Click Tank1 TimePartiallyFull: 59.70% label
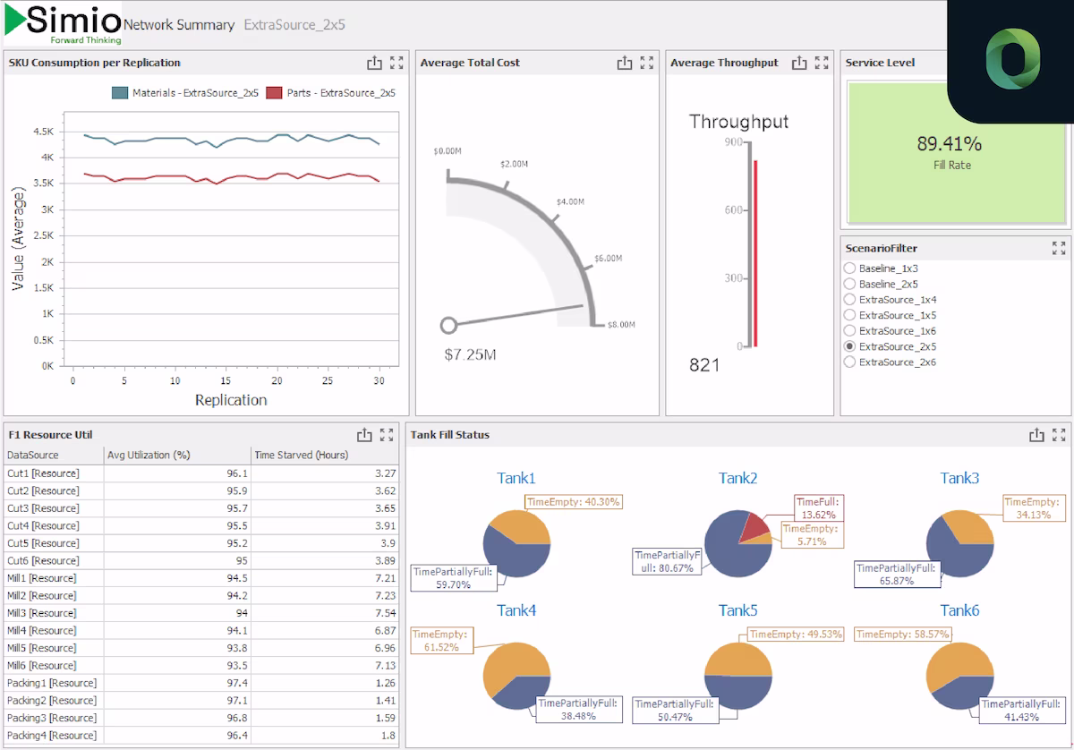Viewport: 1074px width, 750px height. pos(454,577)
